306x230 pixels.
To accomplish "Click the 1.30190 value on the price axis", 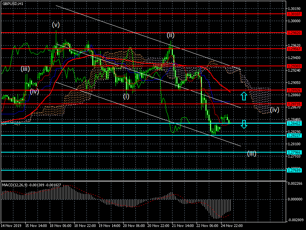I will click(294, 9).
